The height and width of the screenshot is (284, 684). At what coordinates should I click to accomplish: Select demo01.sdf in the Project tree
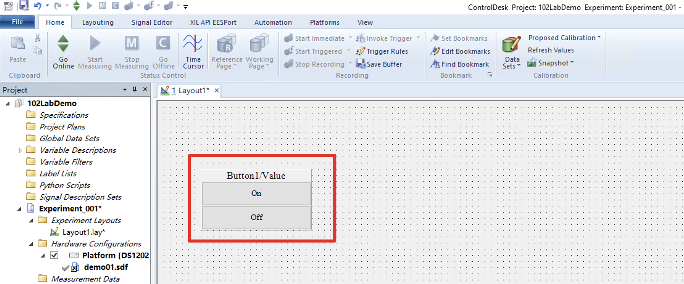pyautogui.click(x=106, y=267)
